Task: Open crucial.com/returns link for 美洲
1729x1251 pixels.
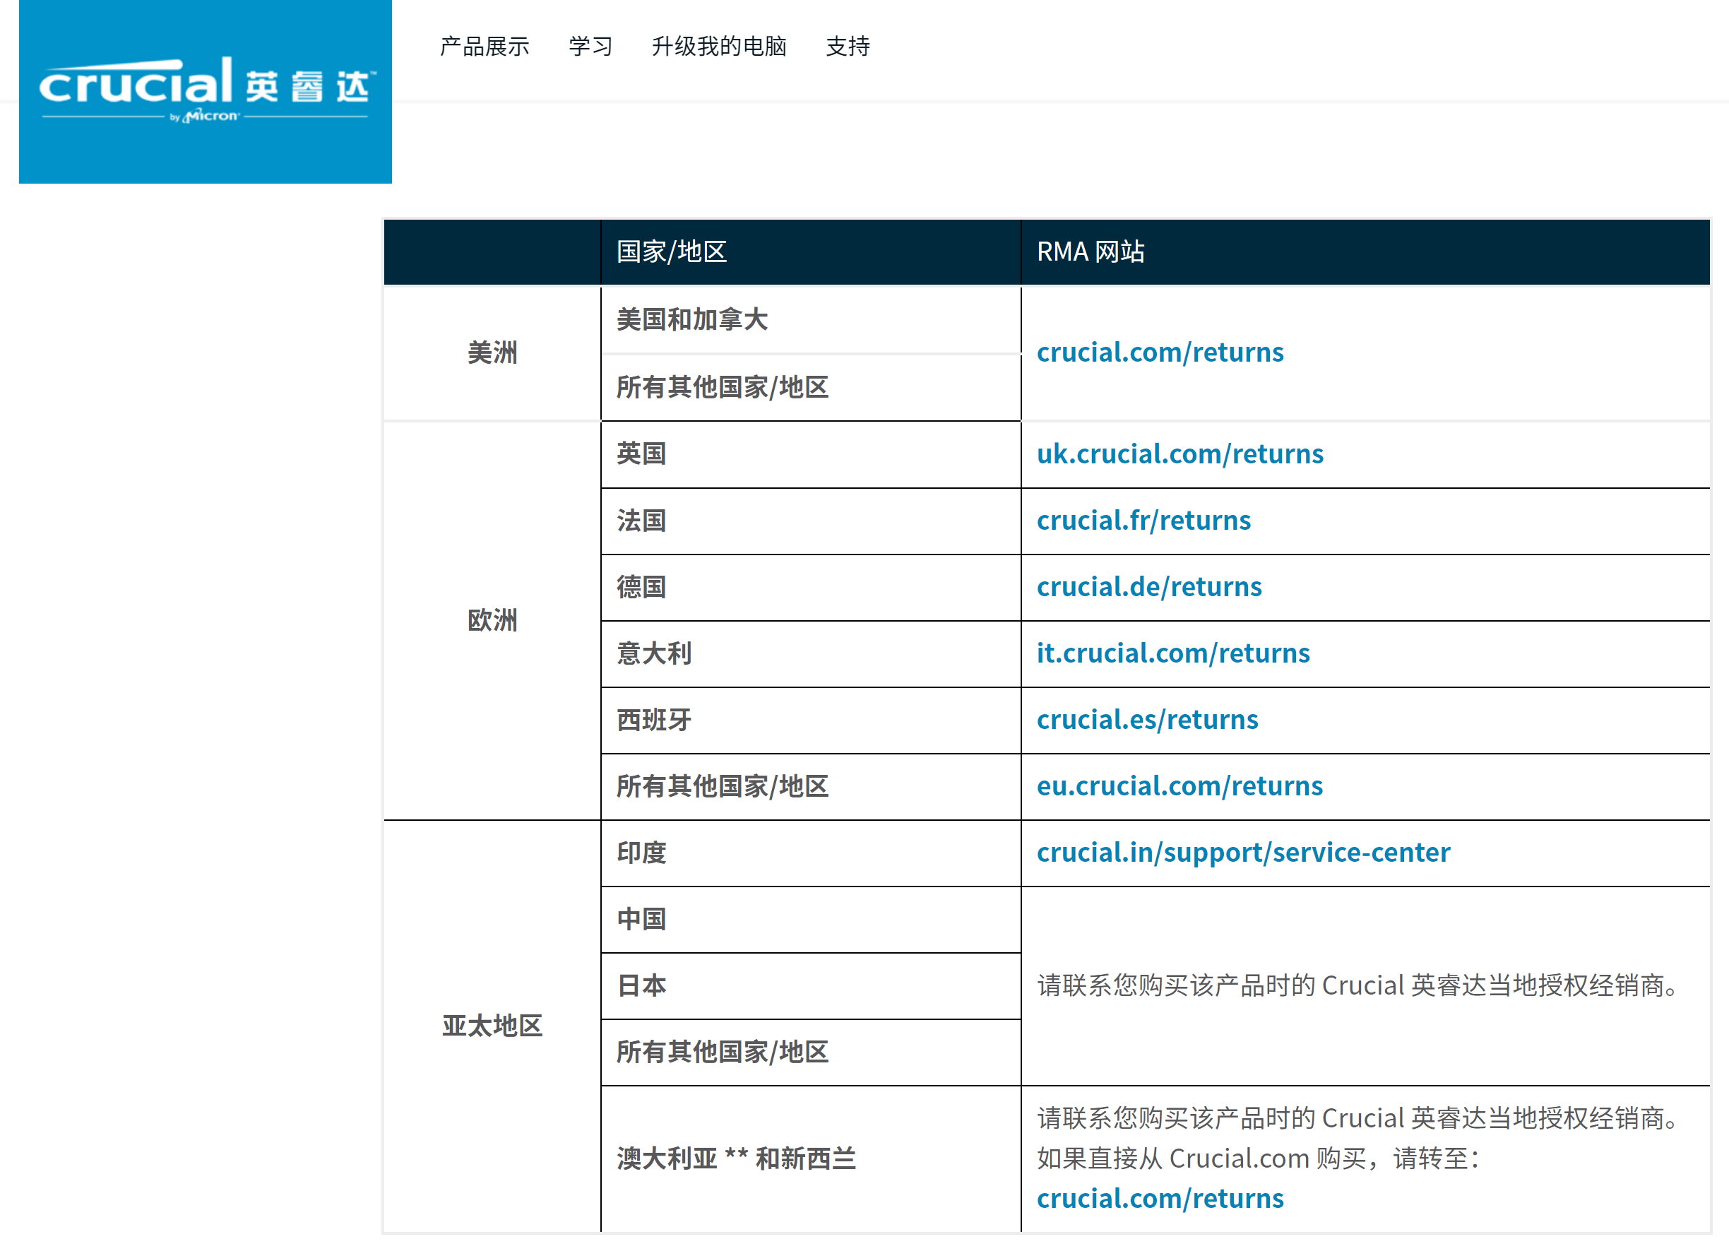Action: coord(1160,352)
